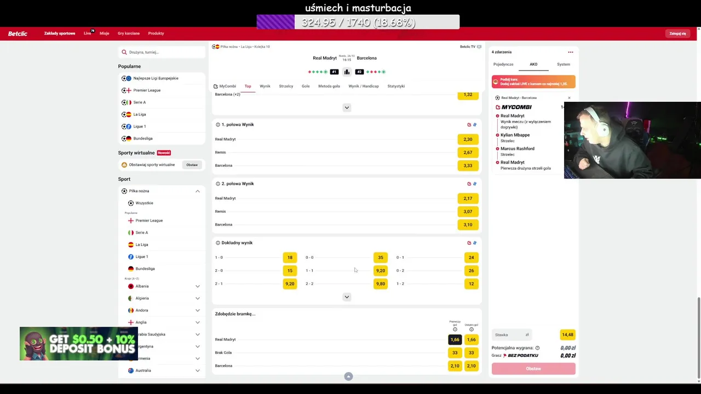Click the Sporty wirtualne coin icon
This screenshot has width=701, height=394.
pos(124,165)
